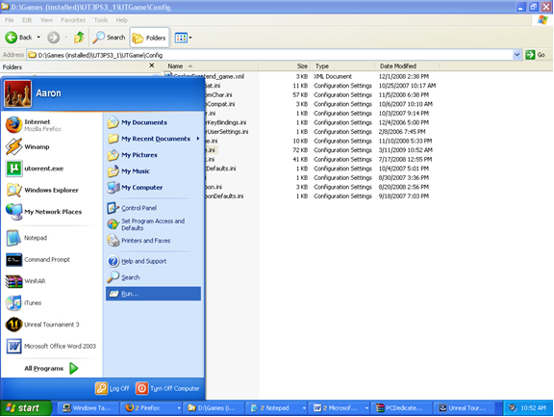Open the View menu
Viewport: 554px width, 417px height.
click(46, 20)
